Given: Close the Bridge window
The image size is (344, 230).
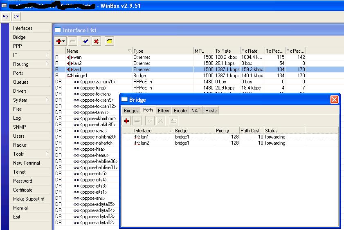Looking at the screenshot, I should (334, 100).
